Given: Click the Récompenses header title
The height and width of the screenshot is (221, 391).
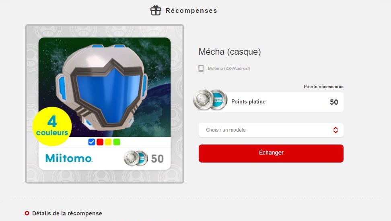Looking at the screenshot, I should point(191,11).
